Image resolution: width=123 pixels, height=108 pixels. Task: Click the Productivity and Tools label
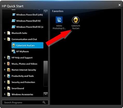[x=23, y=76]
